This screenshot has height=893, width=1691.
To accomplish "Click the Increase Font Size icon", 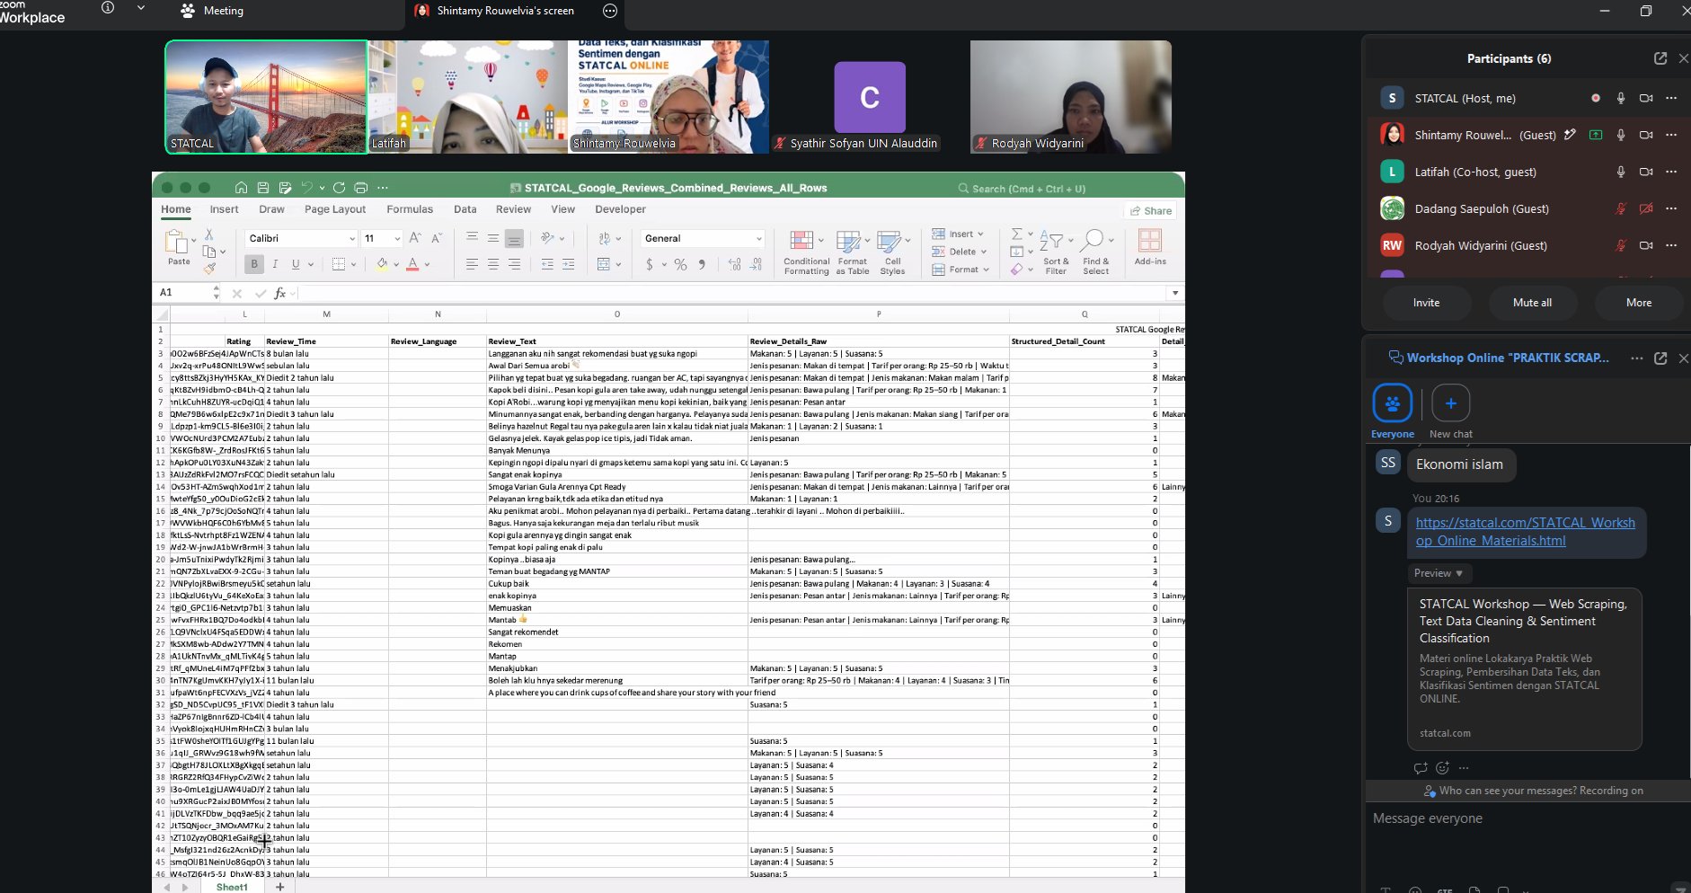I will pyautogui.click(x=415, y=238).
